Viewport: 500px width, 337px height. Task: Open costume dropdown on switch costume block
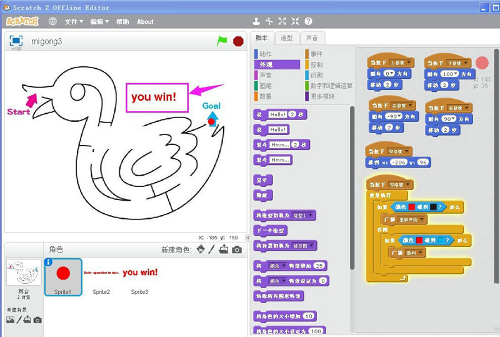click(302, 216)
